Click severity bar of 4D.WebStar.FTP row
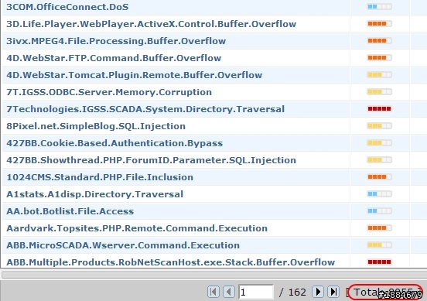 point(379,58)
